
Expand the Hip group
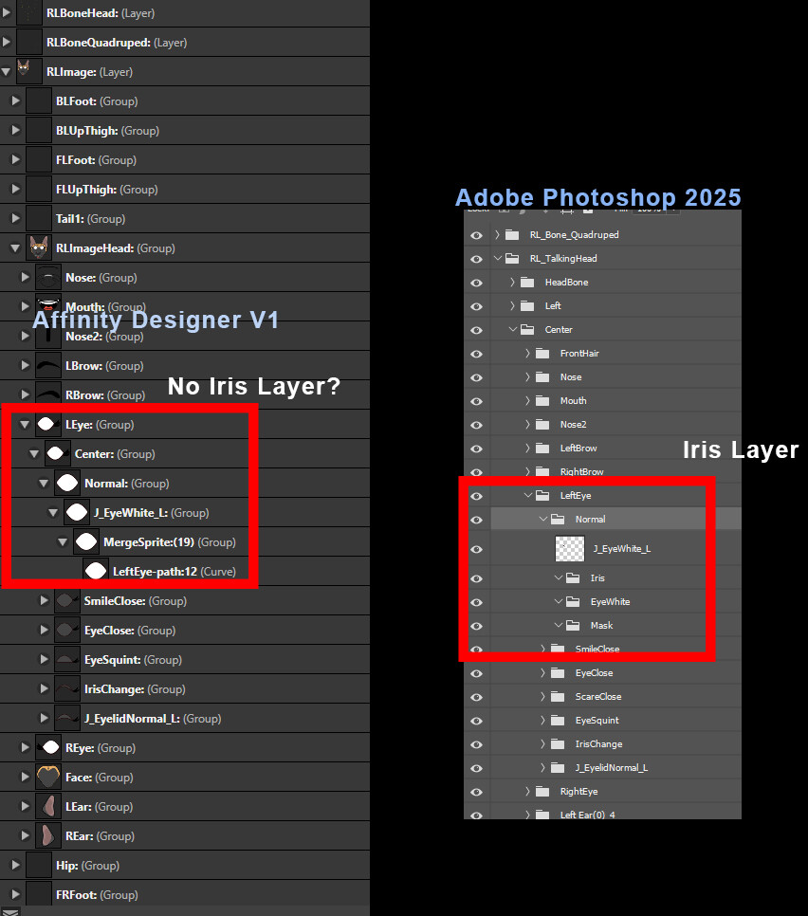[16, 865]
